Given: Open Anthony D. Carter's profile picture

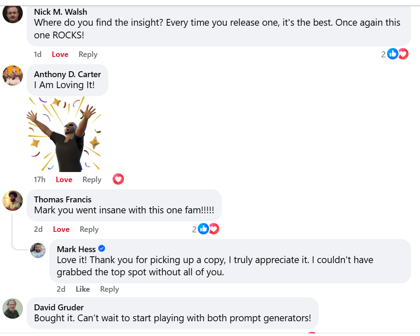Looking at the screenshot, I should (x=13, y=75).
